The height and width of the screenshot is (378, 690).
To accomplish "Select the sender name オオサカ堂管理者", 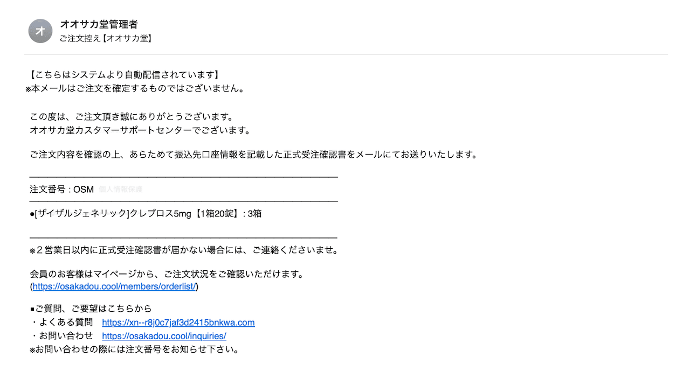I will [99, 24].
